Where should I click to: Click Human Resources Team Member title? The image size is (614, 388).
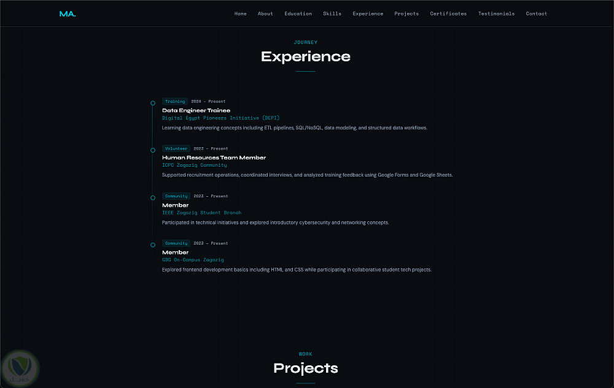point(214,158)
